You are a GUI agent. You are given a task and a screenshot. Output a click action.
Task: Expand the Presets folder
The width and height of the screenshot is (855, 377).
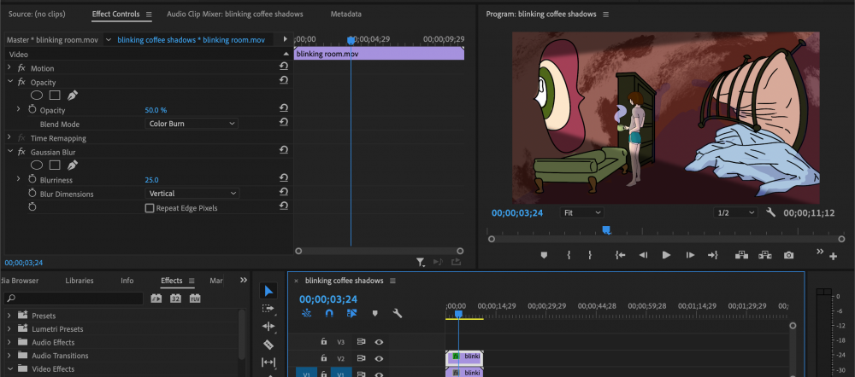(9, 316)
